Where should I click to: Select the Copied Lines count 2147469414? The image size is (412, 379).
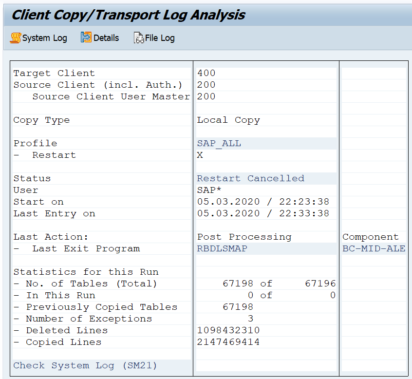point(228,342)
